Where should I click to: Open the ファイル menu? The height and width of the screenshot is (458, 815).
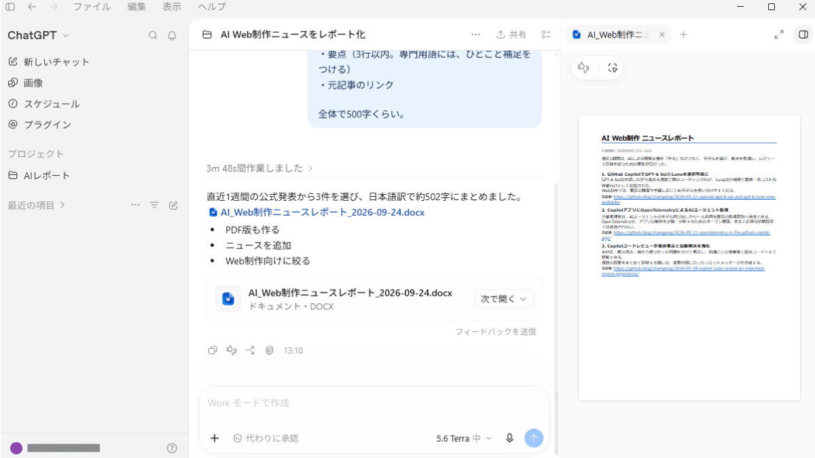(x=92, y=7)
